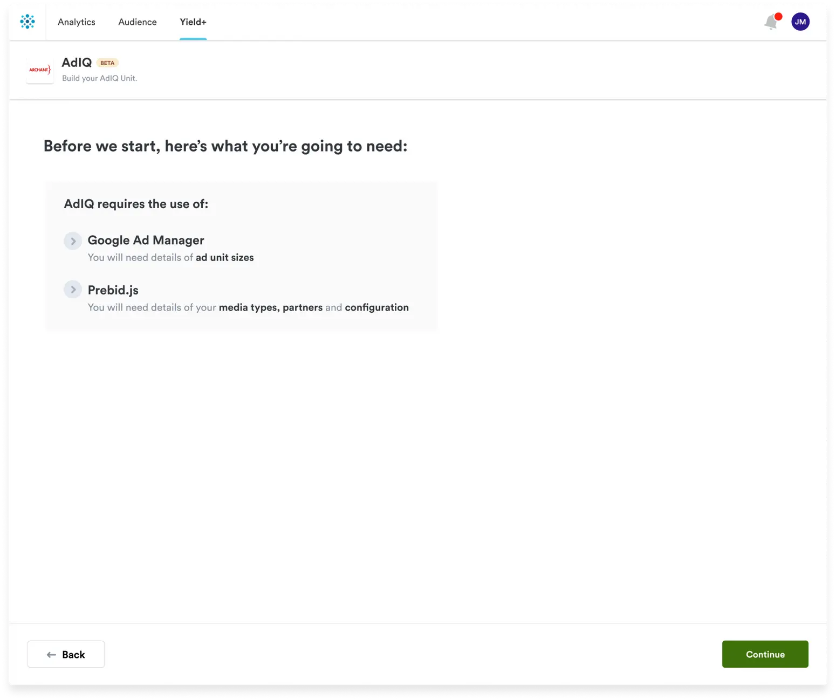Click 'AdIQ requires the use of:' heading
836x700 pixels.
tap(136, 204)
